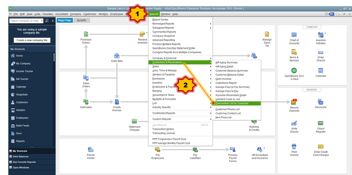Screen dimensions: 352x175
Task: Open the Reconcile icon
Action: coord(321,102)
